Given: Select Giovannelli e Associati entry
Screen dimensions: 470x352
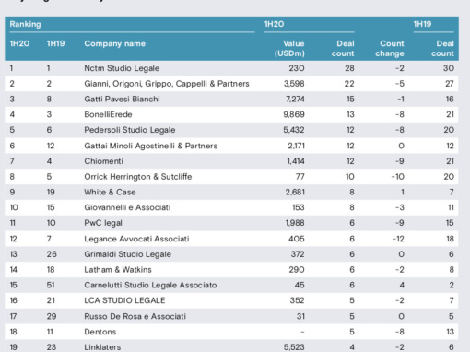Looking at the screenshot, I should pos(127,207).
